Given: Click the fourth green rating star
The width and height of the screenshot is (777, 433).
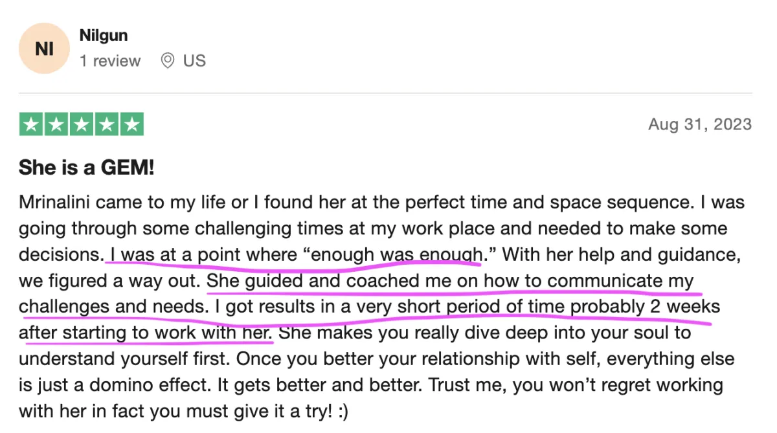Looking at the screenshot, I should click(107, 124).
